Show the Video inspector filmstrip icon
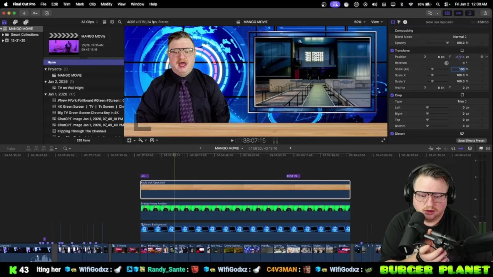This screenshot has height=277, width=493. click(392, 22)
